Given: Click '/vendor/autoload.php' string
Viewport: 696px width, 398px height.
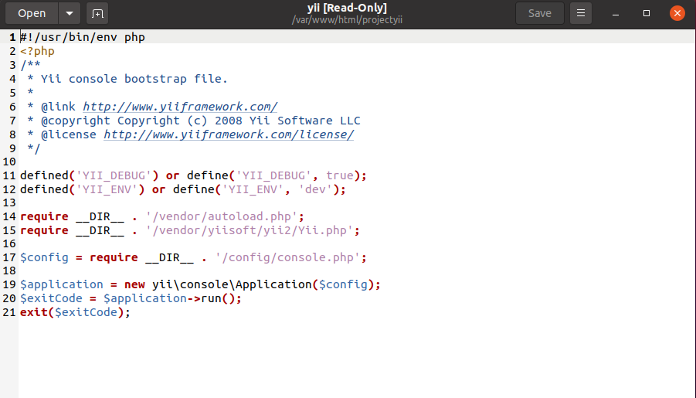Looking at the screenshot, I should pyautogui.click(x=222, y=216).
